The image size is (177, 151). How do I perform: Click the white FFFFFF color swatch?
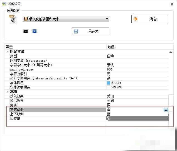tap(108, 87)
